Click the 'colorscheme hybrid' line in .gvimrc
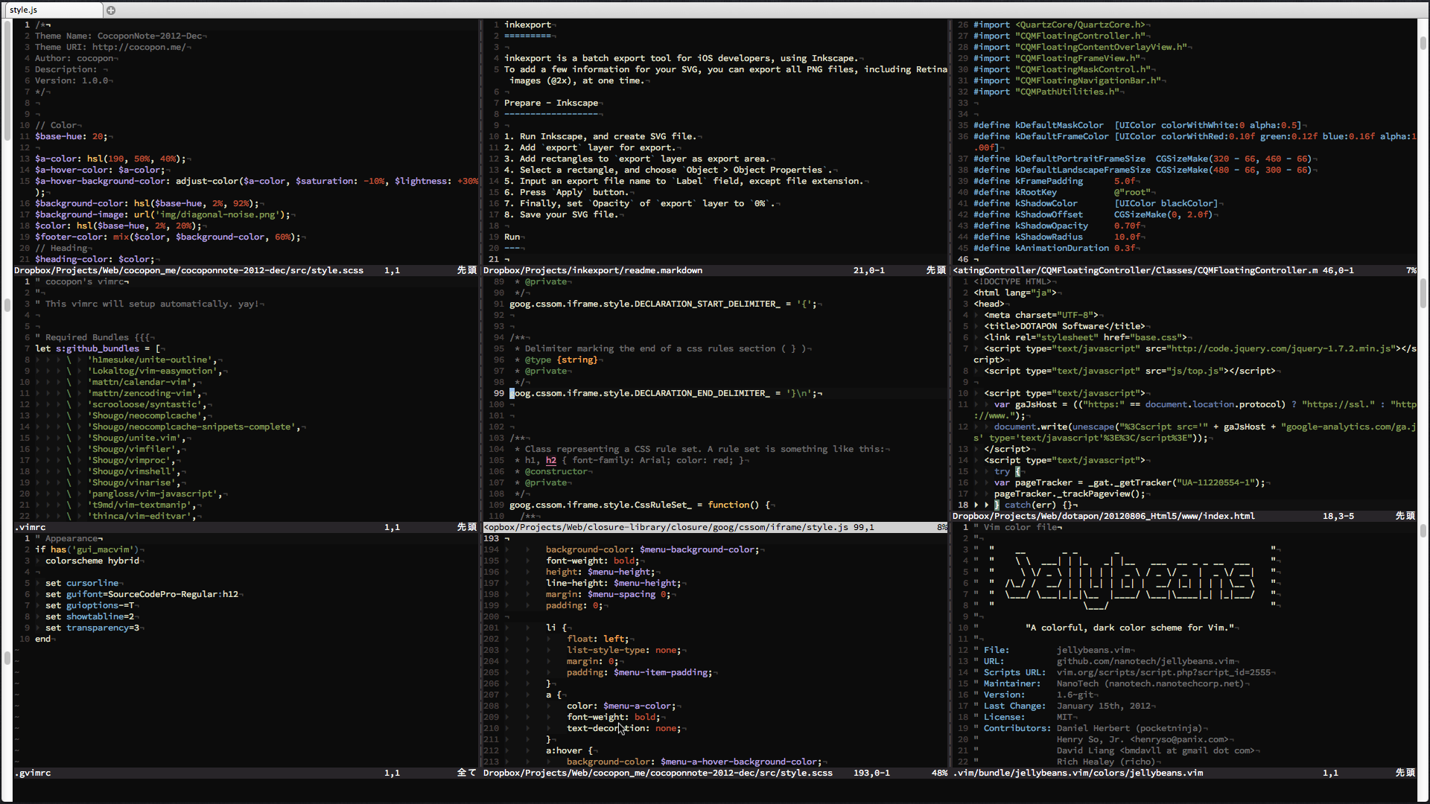The width and height of the screenshot is (1430, 804). coord(92,561)
